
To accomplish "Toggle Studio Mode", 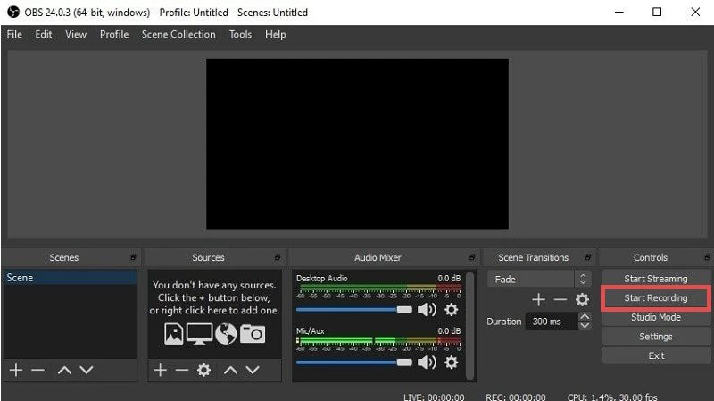I will (656, 317).
